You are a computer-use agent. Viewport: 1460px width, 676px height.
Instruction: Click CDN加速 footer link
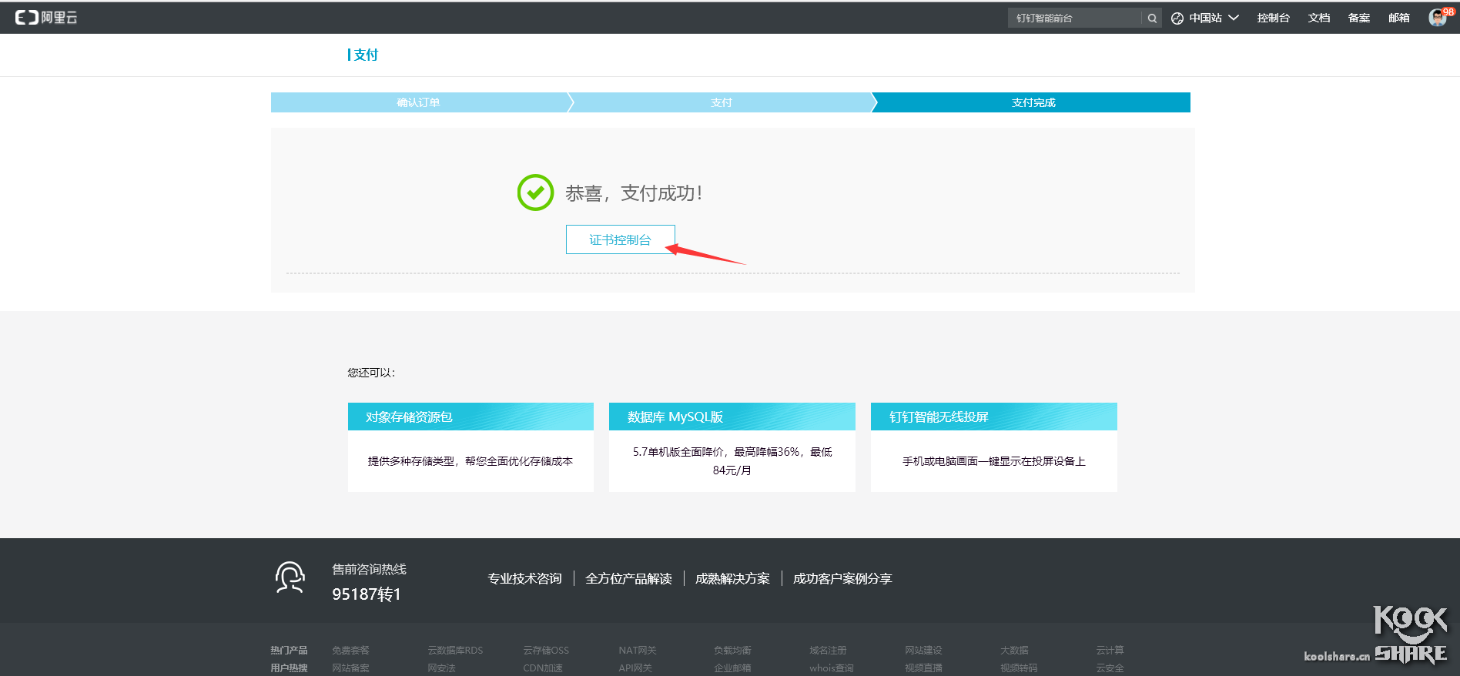pos(543,668)
